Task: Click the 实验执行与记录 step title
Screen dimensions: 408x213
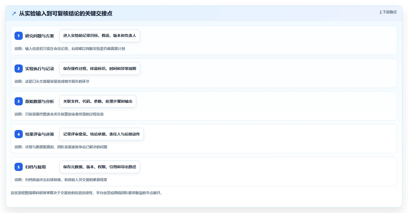Action: coord(40,69)
